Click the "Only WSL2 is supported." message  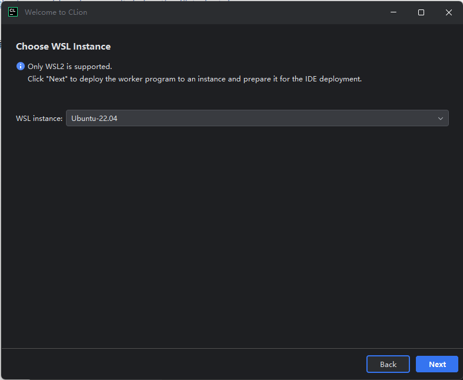click(x=70, y=67)
